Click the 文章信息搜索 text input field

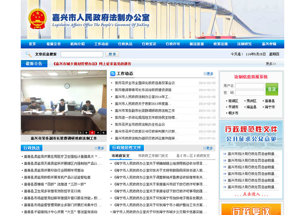pos(82,54)
